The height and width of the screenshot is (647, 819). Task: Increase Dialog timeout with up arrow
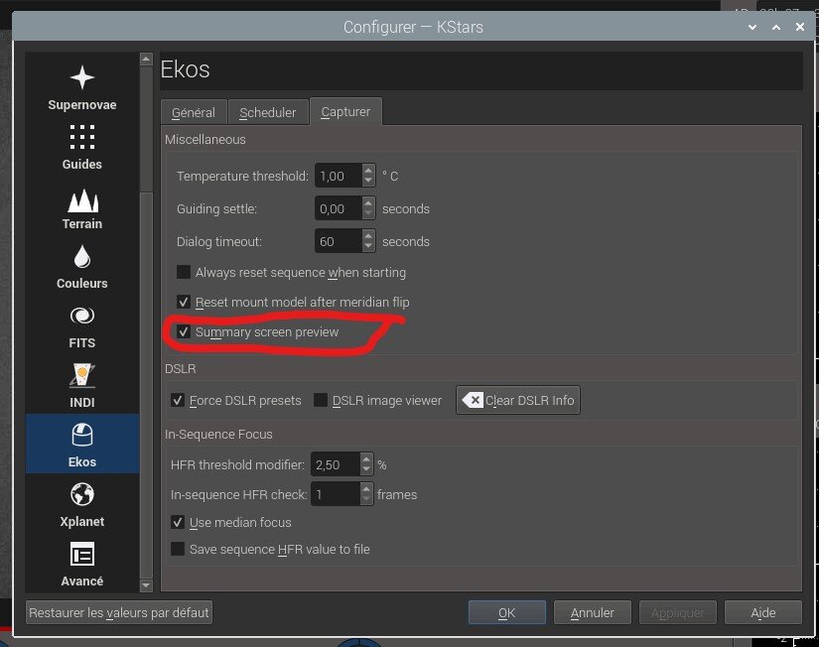368,236
